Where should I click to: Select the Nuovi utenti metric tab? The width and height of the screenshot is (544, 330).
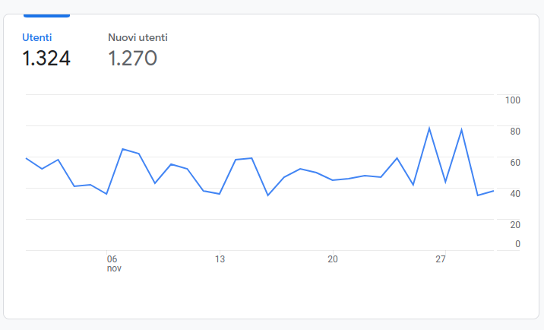tap(138, 37)
